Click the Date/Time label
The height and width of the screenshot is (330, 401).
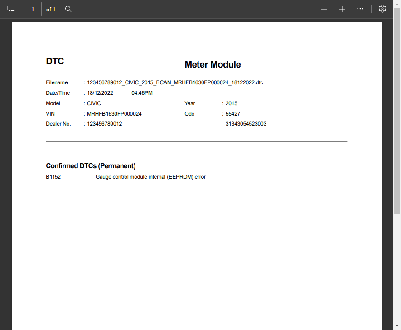pyautogui.click(x=58, y=93)
